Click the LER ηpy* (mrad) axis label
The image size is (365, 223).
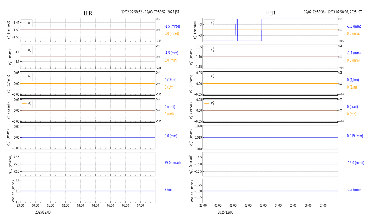(x=10, y=164)
